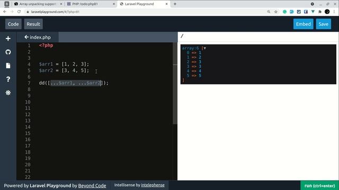
Task: Open the GitHub icon in the sidebar
Action: pyautogui.click(x=8, y=52)
